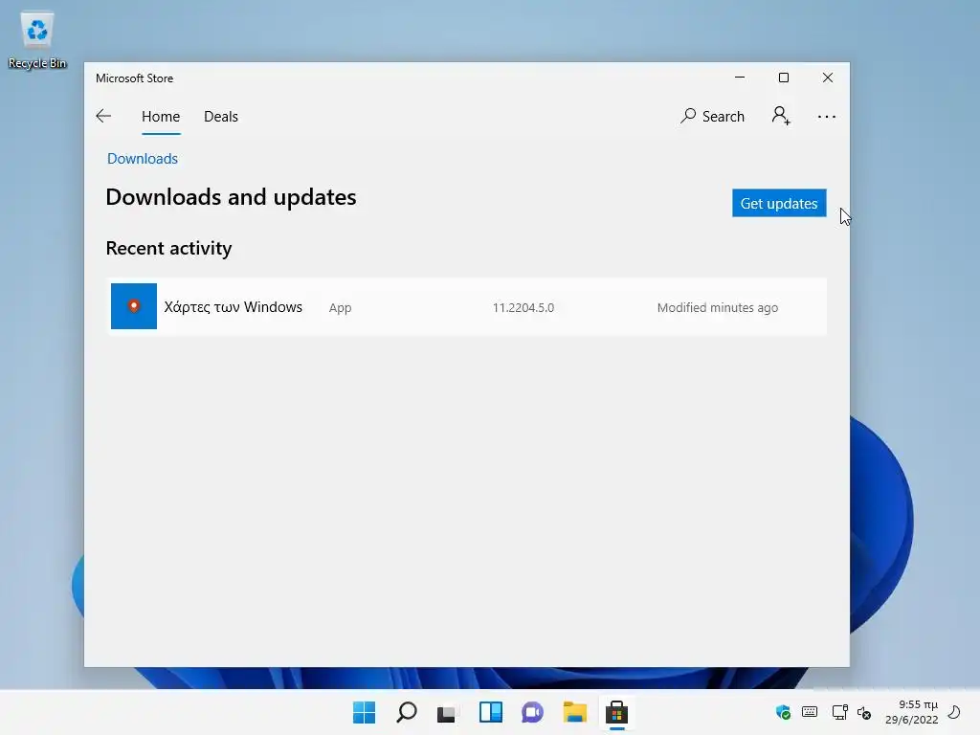Click the network tray icon
The width and height of the screenshot is (980, 735).
tap(840, 712)
